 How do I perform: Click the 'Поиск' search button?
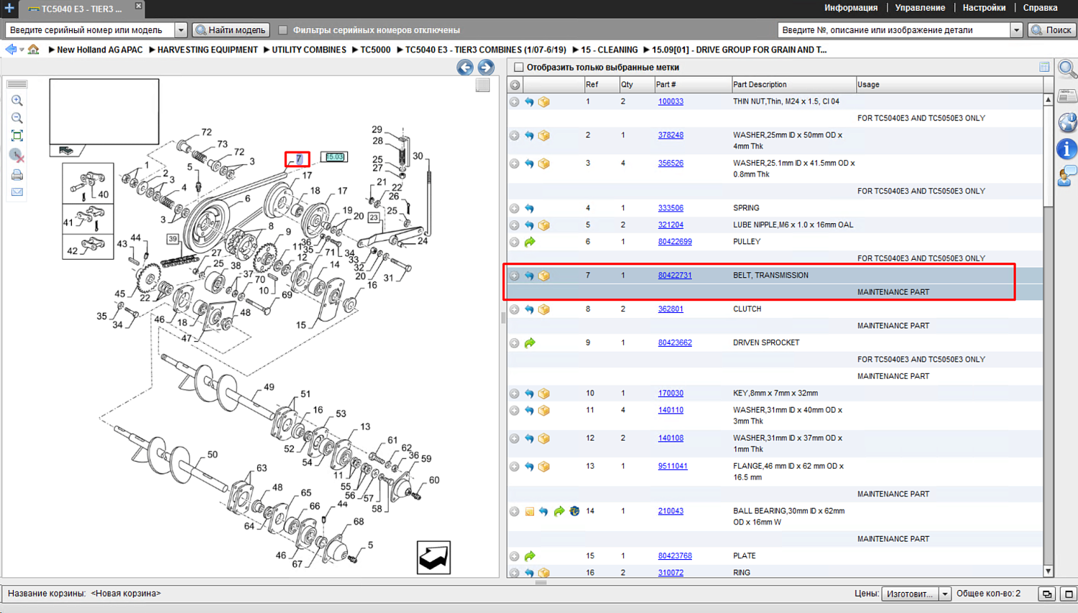coord(1051,30)
